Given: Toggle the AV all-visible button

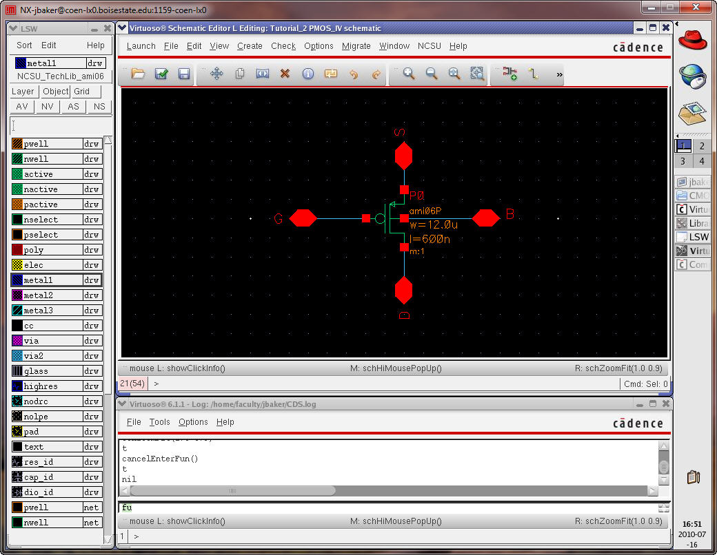Looking at the screenshot, I should [22, 107].
